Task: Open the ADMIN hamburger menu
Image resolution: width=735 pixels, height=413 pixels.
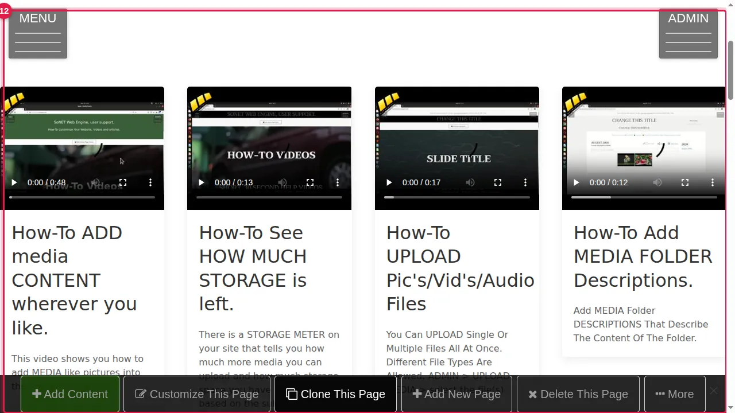Action: (688, 33)
